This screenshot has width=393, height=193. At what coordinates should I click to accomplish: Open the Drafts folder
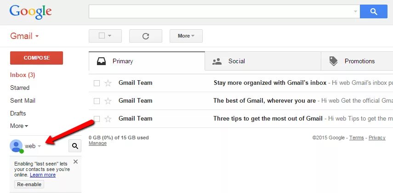click(x=18, y=114)
